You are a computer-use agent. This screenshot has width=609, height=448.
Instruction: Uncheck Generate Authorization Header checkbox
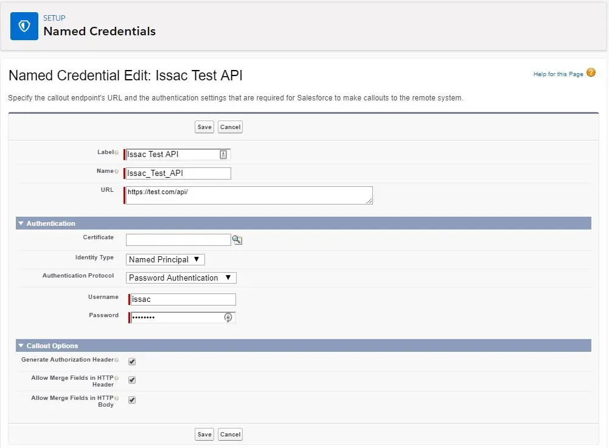(x=132, y=362)
